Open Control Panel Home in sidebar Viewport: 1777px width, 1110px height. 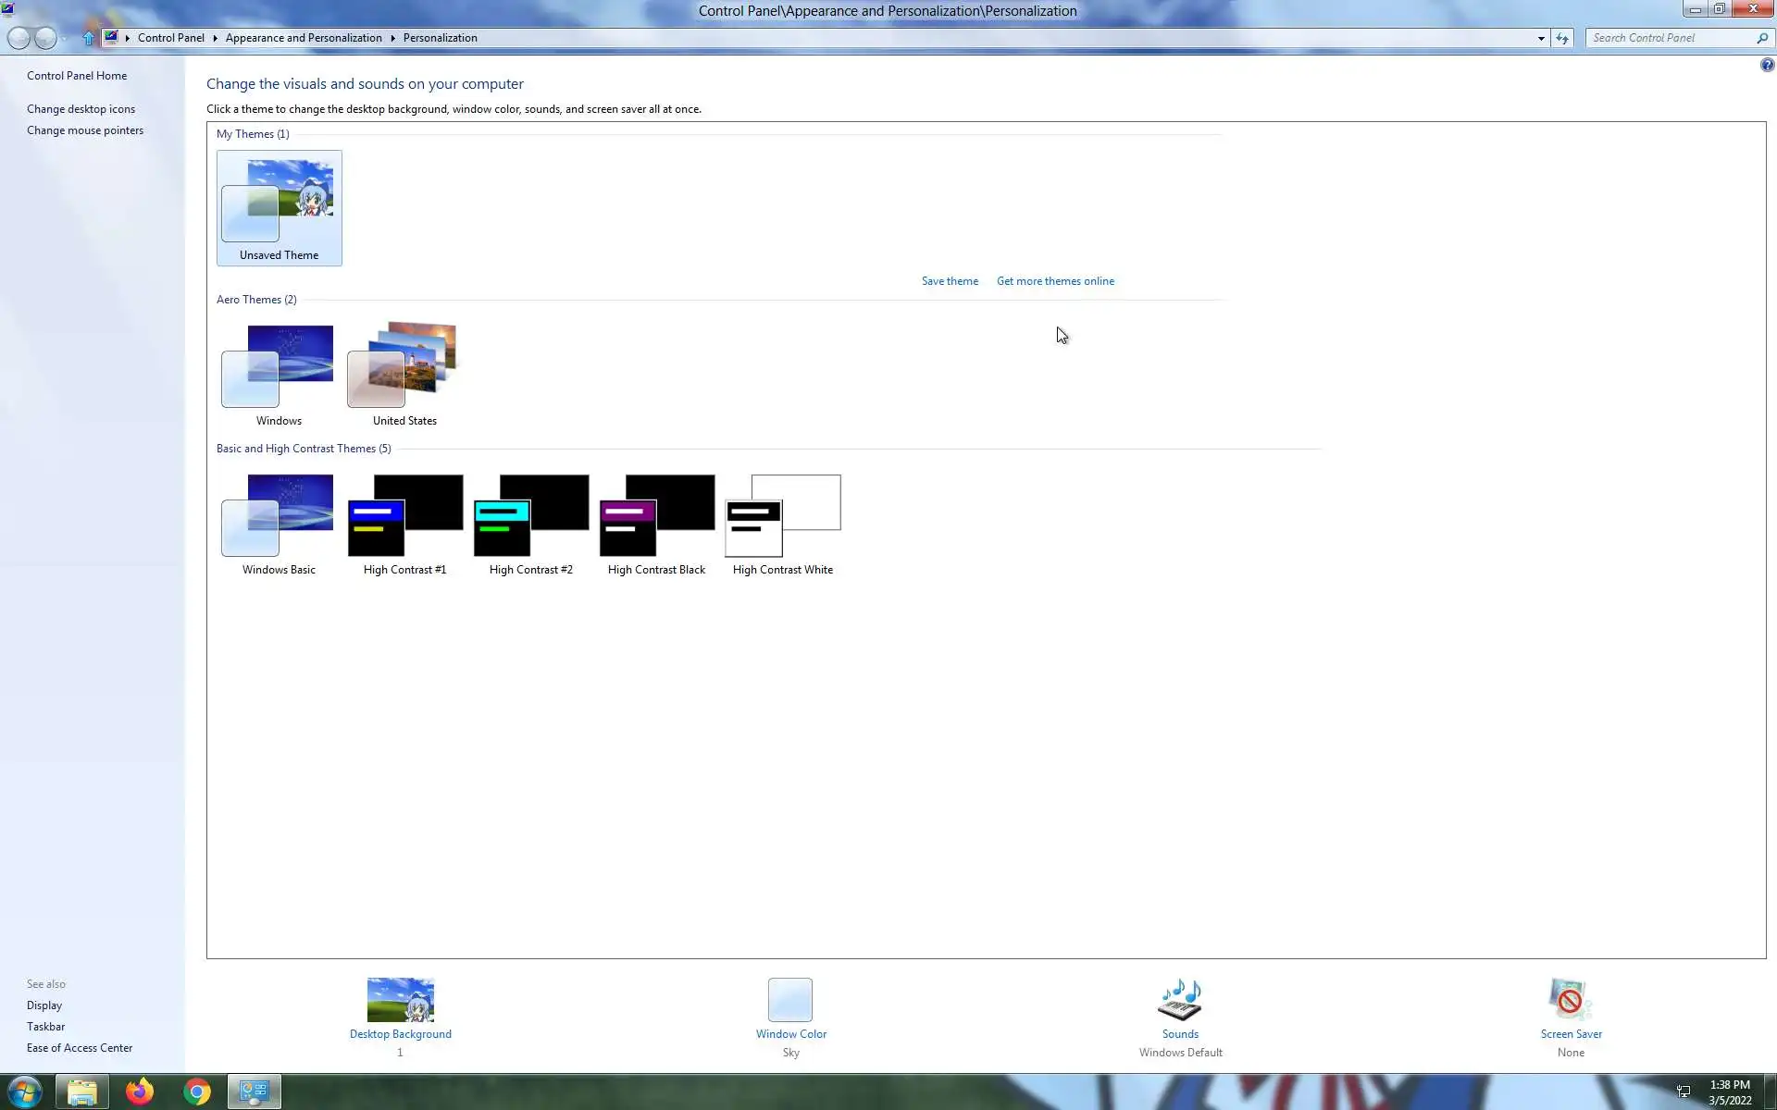click(77, 76)
